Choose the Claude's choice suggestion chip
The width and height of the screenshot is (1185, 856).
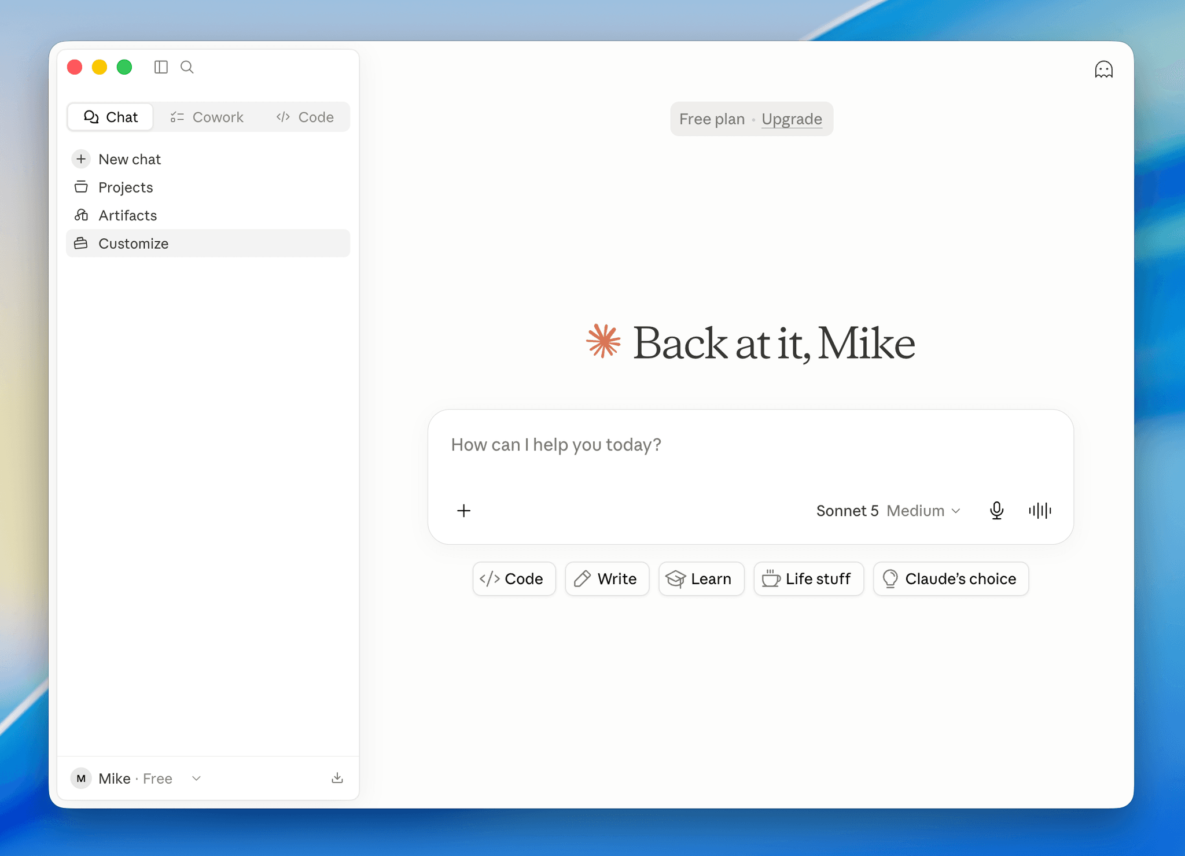click(951, 578)
